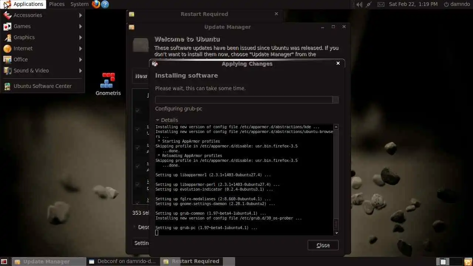Click Show Desktop icon in bottom panel
This screenshot has width=473, height=266.
click(x=4, y=262)
